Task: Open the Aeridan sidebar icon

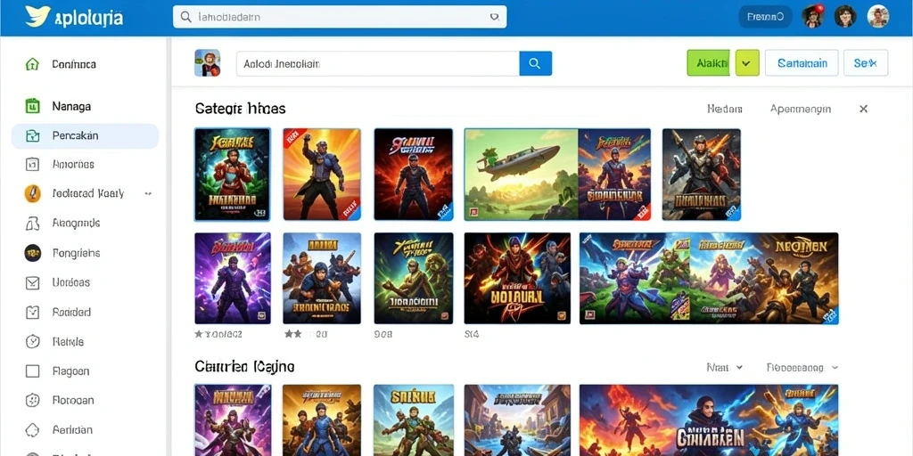Action: tap(33, 430)
